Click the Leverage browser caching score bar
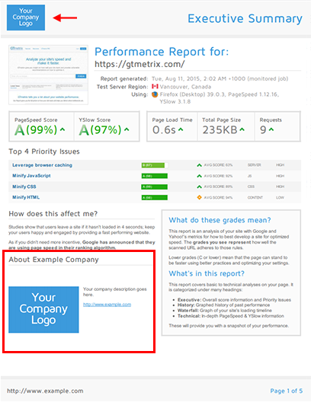 [x=155, y=165]
